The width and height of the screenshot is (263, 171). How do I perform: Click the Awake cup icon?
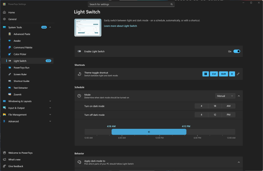click(x=10, y=41)
